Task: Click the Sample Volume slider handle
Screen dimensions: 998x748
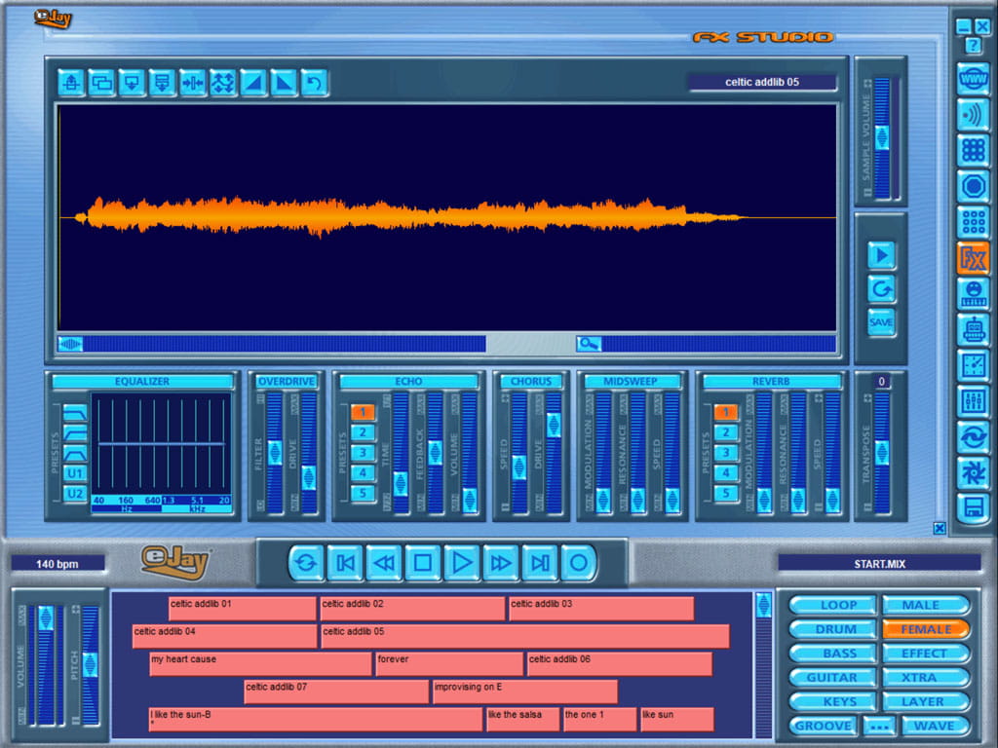Action: coord(882,137)
